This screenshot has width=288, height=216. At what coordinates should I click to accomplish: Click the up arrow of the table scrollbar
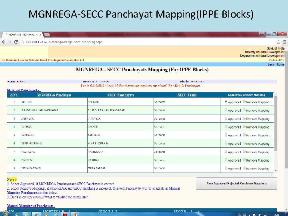click(276, 94)
